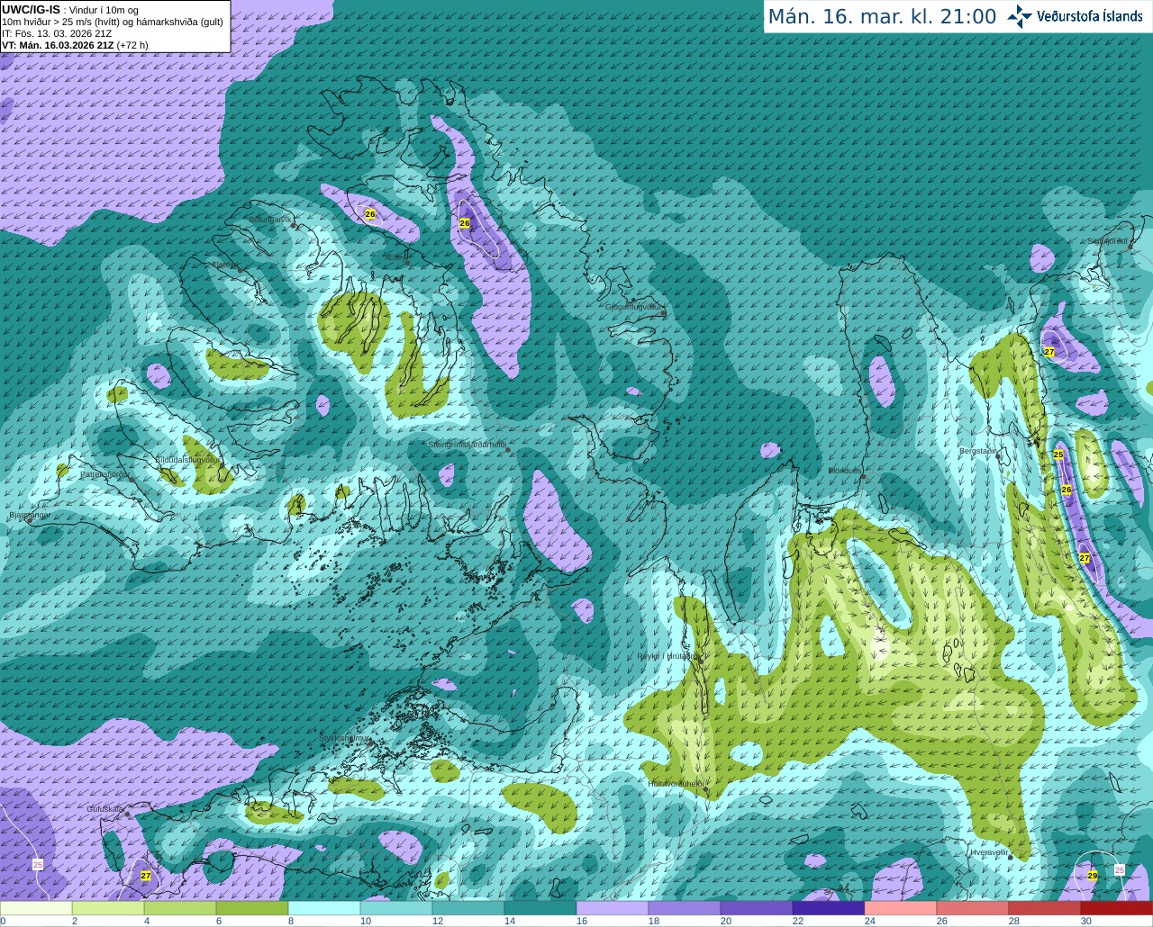Screen dimensions: 1153x927
Task: Click the legend scale value 8
Action: [x=291, y=921]
